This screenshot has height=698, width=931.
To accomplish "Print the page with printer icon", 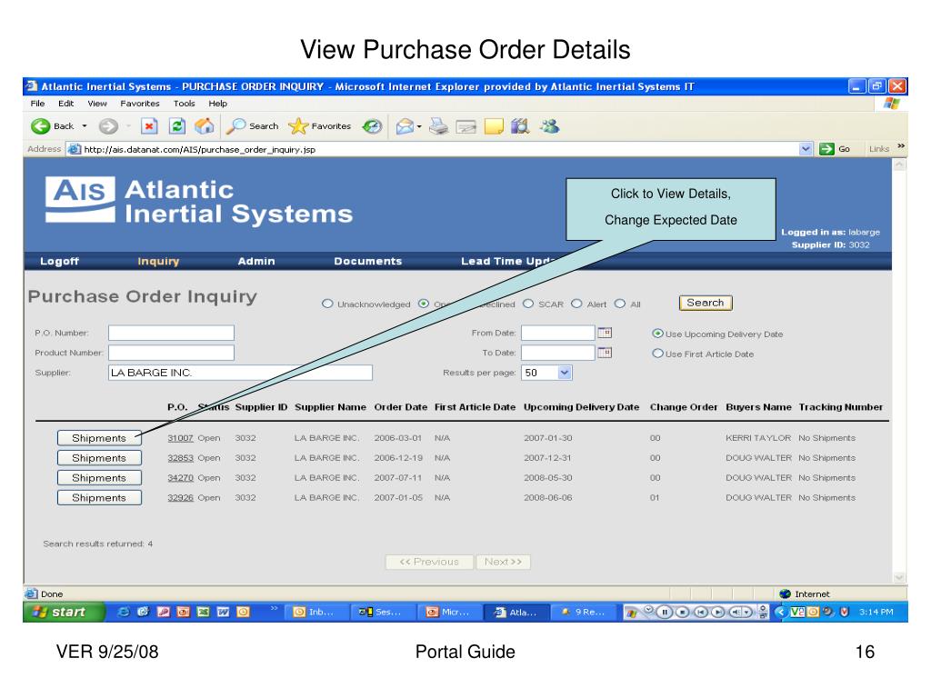I will coord(438,125).
